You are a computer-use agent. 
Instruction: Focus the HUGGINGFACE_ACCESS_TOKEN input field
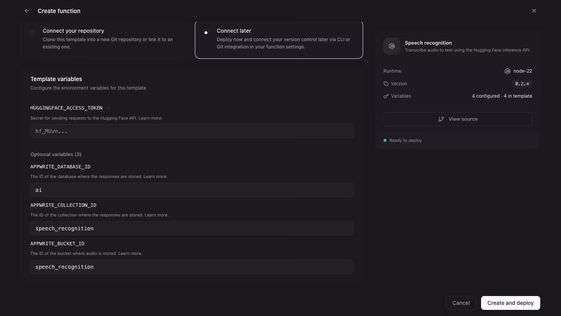pyautogui.click(x=192, y=131)
